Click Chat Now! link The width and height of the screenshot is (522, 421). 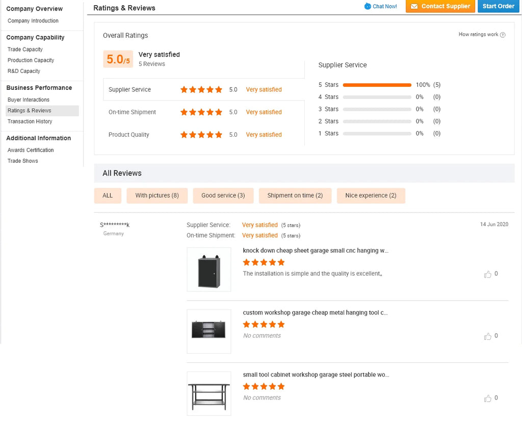[x=384, y=6]
